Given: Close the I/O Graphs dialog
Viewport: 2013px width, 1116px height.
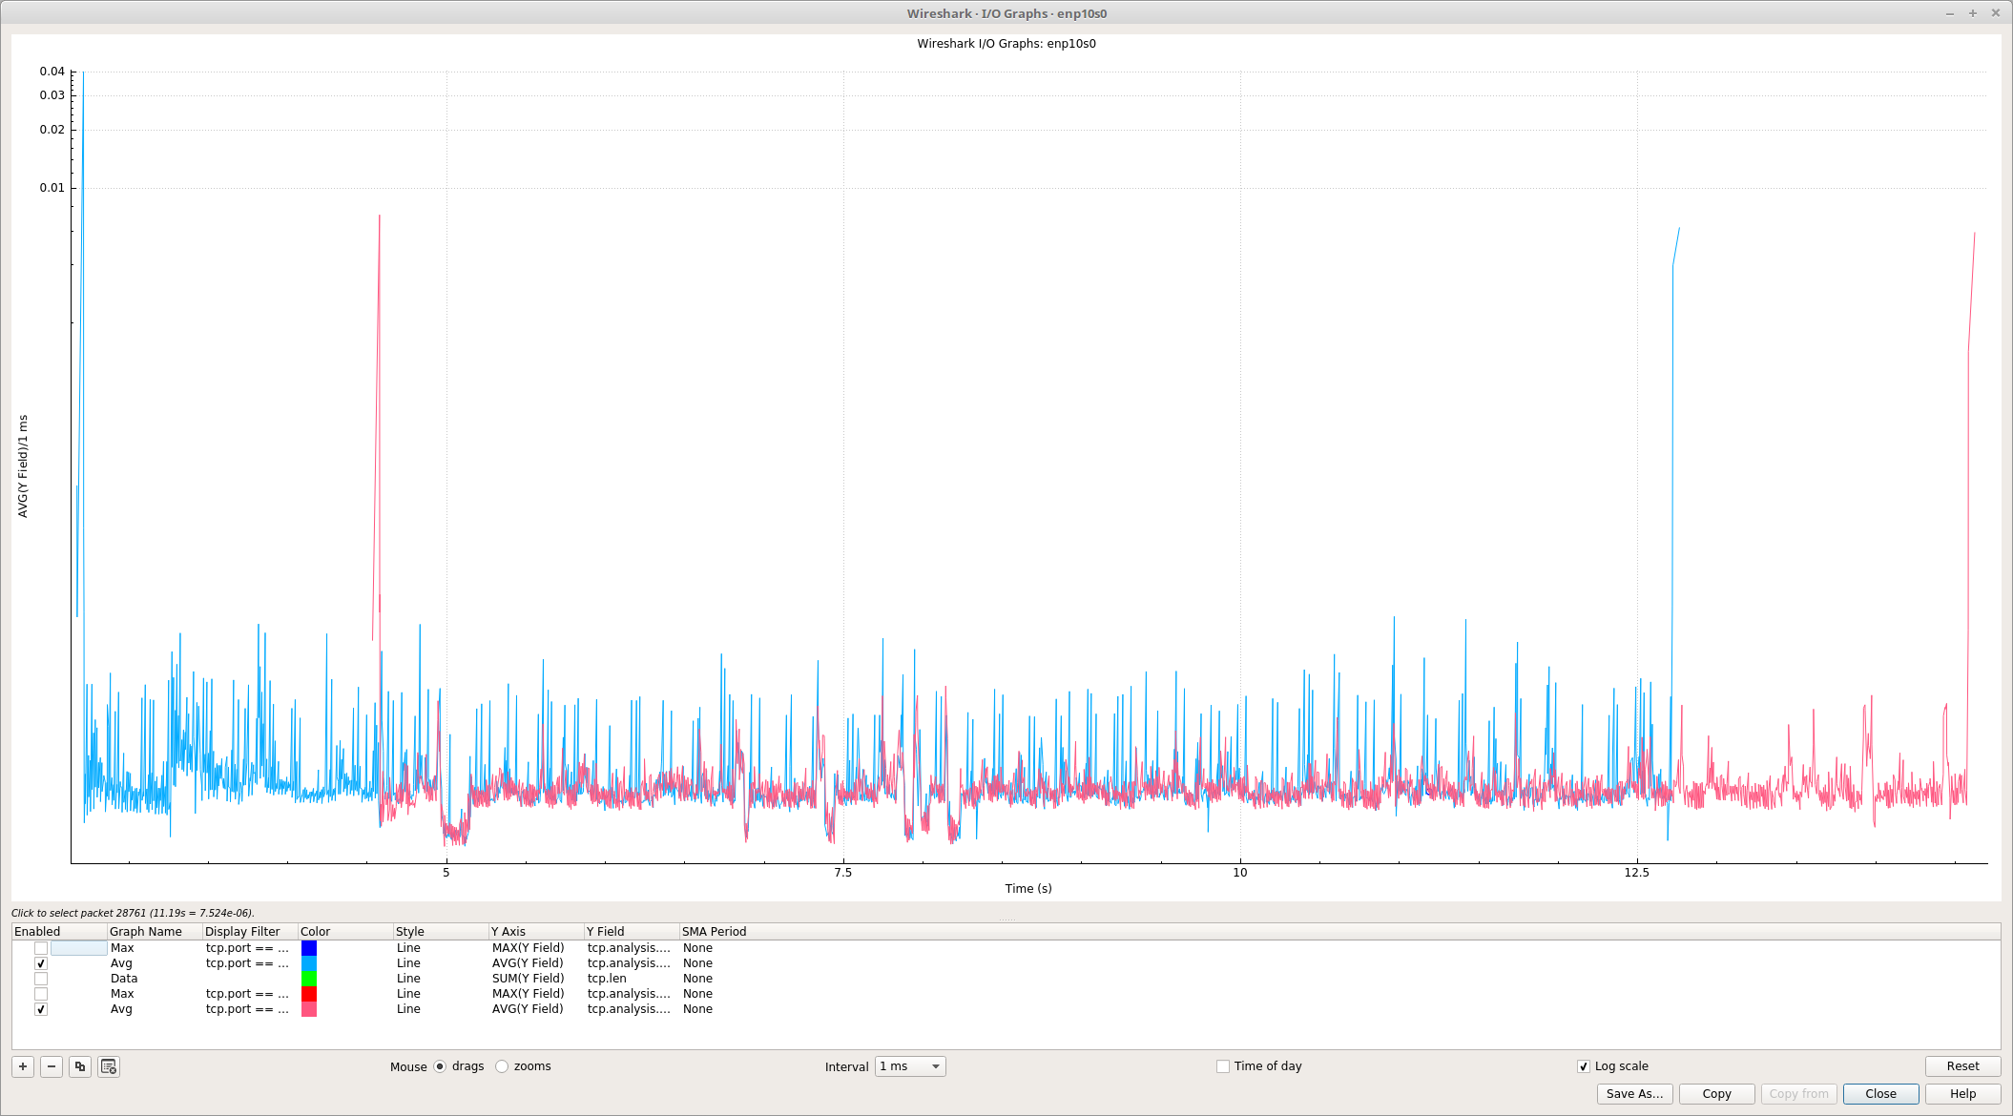Looking at the screenshot, I should coord(1880,1094).
